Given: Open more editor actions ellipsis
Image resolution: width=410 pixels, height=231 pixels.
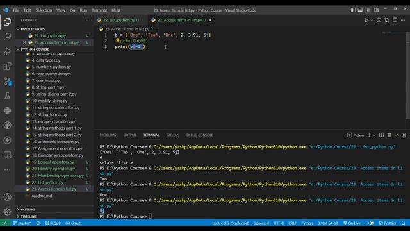Looking at the screenshot, I should point(403,20).
